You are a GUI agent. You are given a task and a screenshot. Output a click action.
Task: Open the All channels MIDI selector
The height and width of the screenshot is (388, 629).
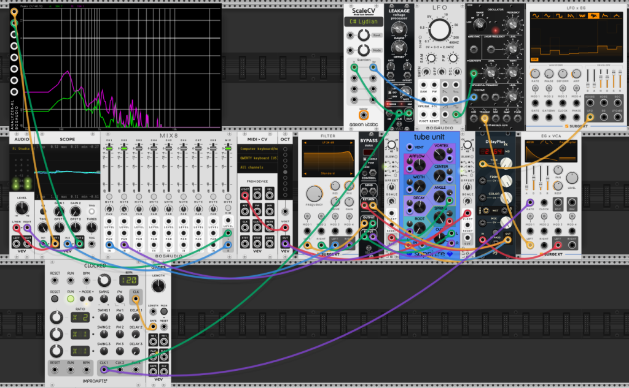point(257,167)
